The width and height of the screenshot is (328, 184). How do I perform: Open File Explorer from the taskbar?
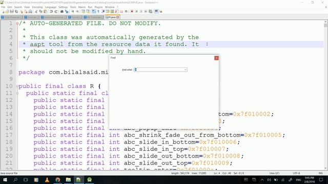(x=68, y=179)
